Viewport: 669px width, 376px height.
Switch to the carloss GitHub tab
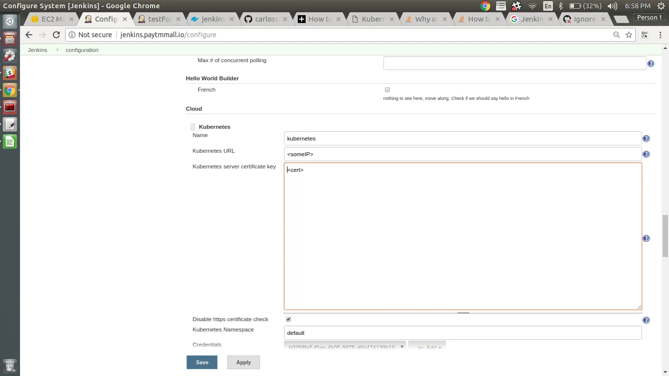click(265, 19)
